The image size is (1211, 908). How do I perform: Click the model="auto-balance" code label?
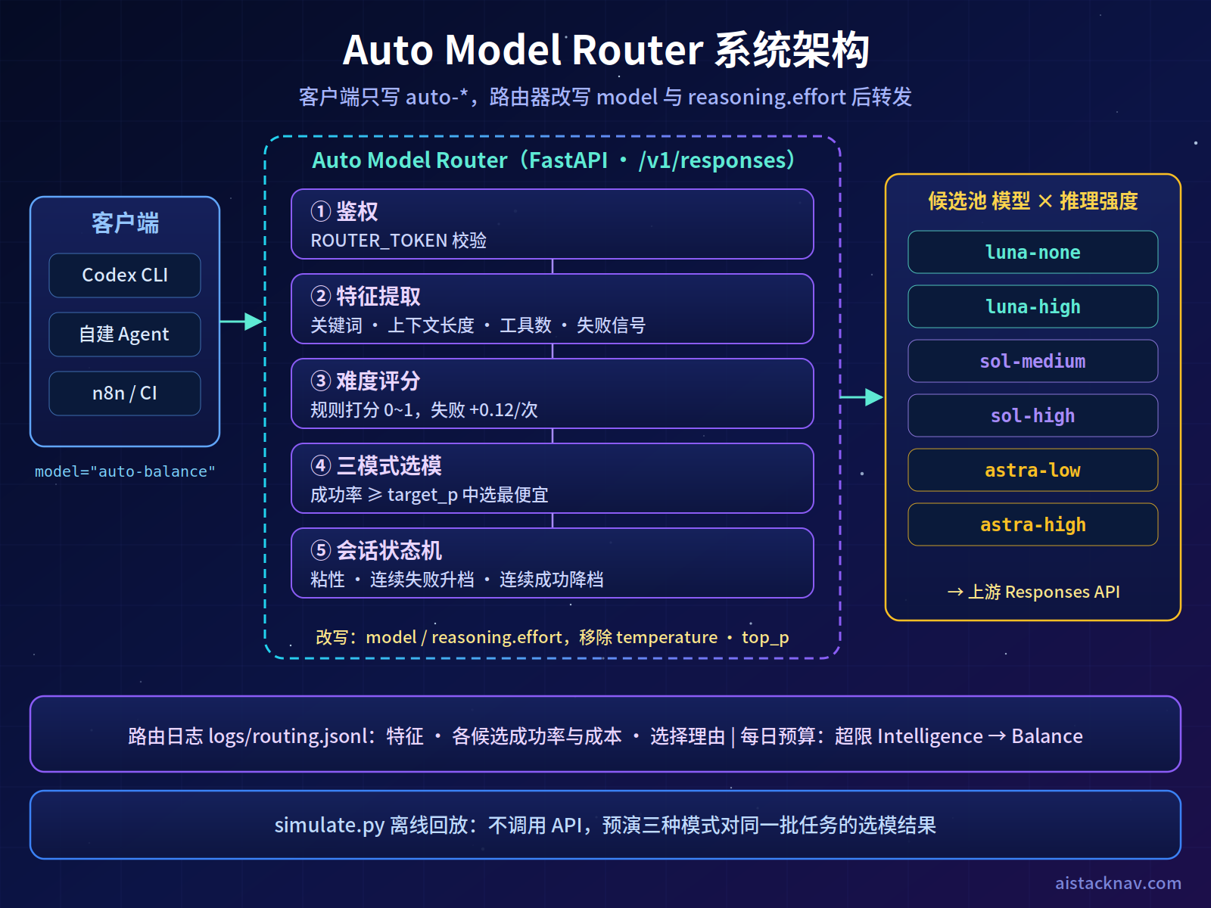(x=125, y=471)
